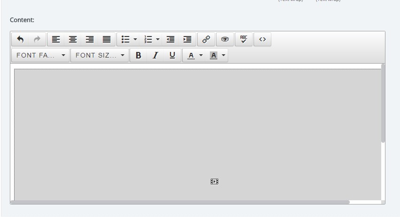Open the source code view
This screenshot has width=400, height=219.
pos(262,39)
